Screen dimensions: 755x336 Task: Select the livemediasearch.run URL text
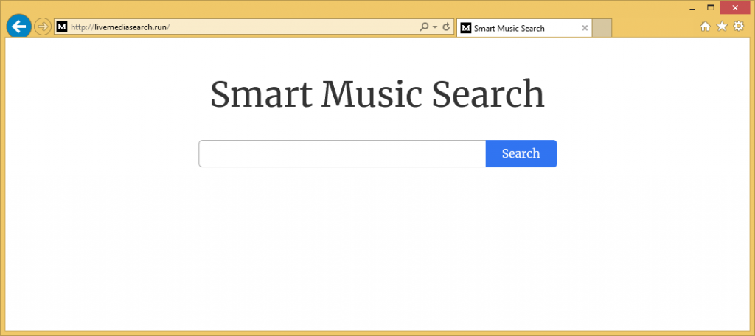[x=121, y=27]
